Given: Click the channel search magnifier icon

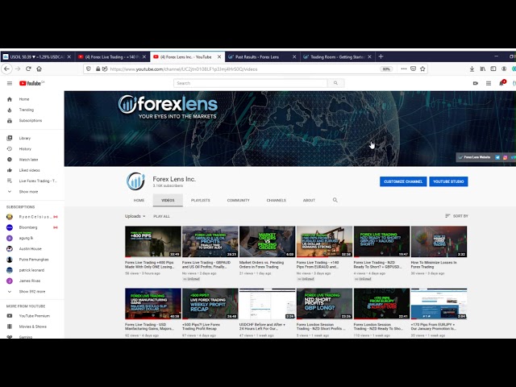Looking at the screenshot, I should 335,200.
